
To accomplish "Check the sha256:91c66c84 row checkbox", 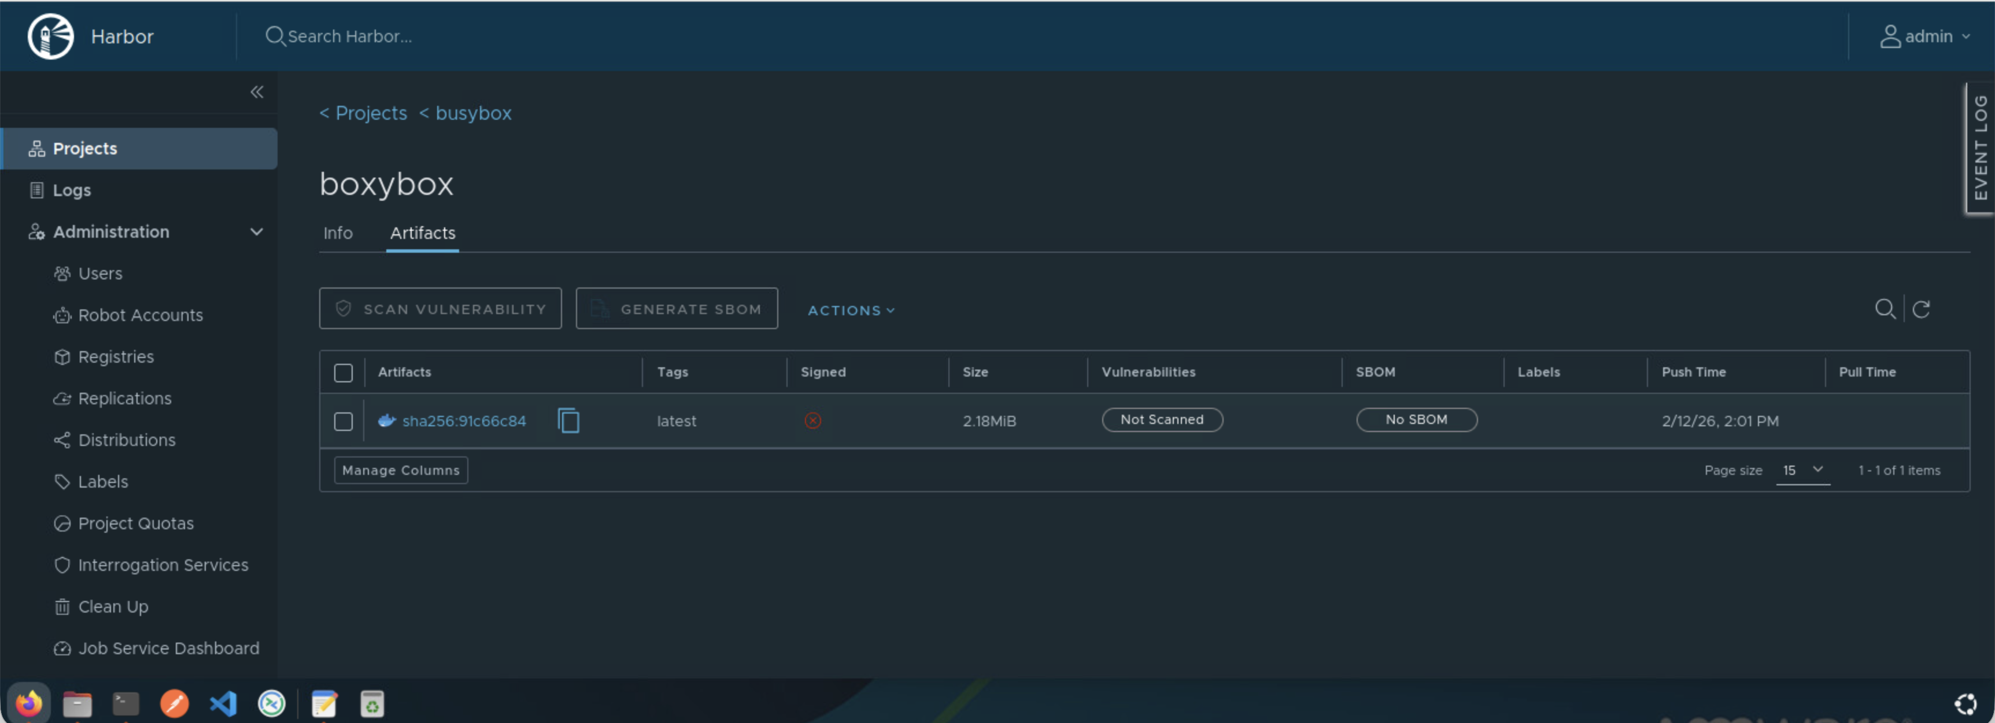I will (x=343, y=420).
